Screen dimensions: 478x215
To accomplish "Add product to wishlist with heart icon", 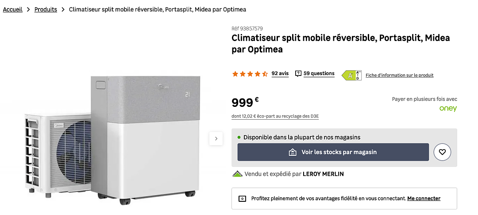I will pos(442,152).
